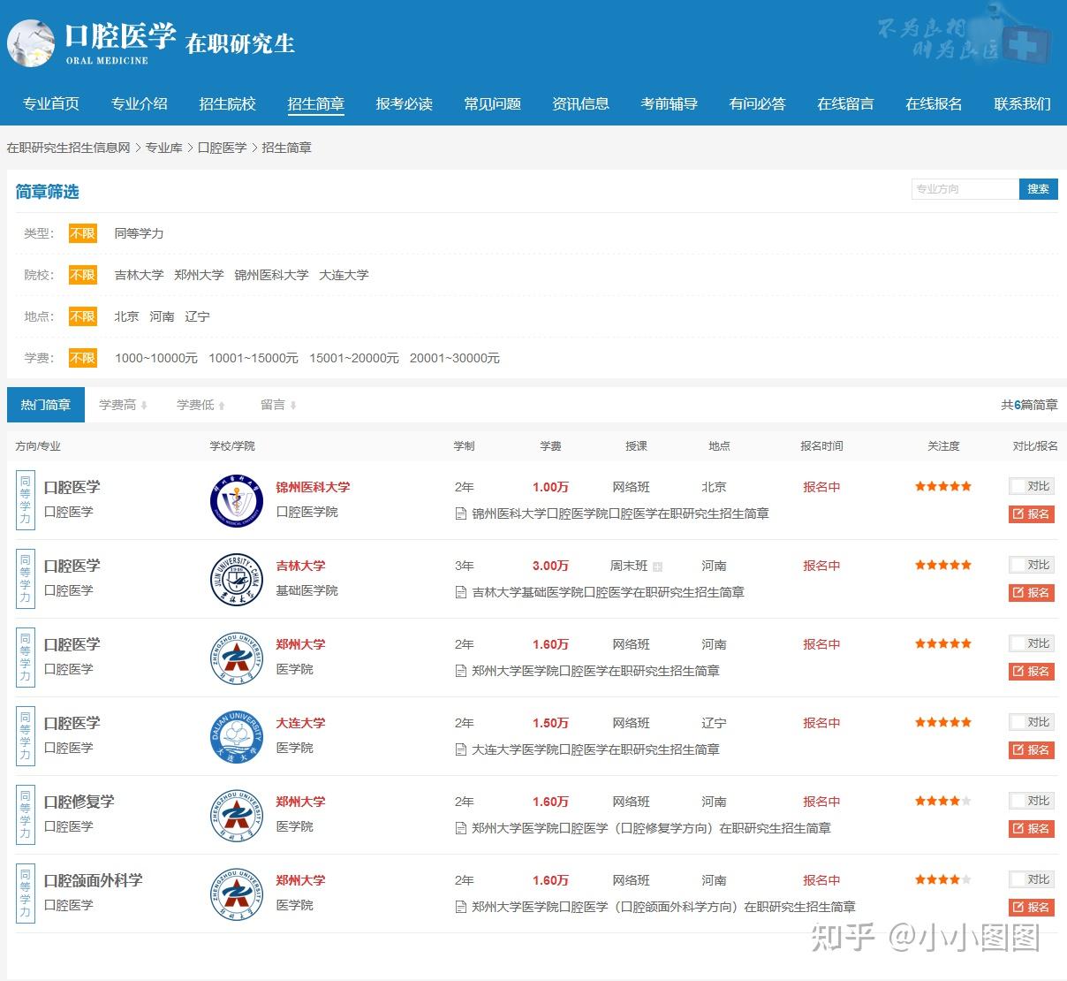Viewport: 1067px width, 981px height.
Task: Open the 吉林大学基础医学院 brochure link
Action: [608, 592]
